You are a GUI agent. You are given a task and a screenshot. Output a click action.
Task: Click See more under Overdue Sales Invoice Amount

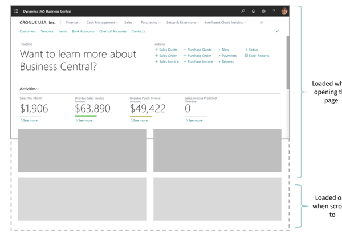point(84,121)
